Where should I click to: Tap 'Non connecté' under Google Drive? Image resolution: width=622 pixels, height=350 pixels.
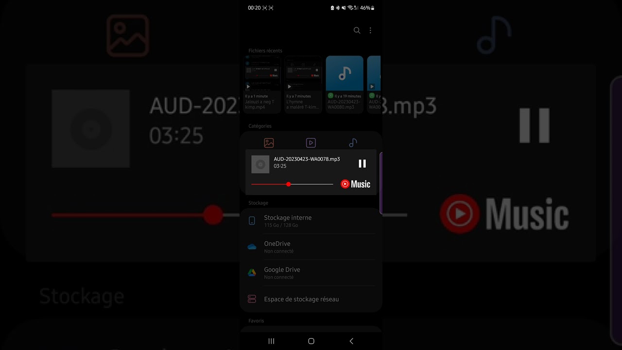point(279,277)
